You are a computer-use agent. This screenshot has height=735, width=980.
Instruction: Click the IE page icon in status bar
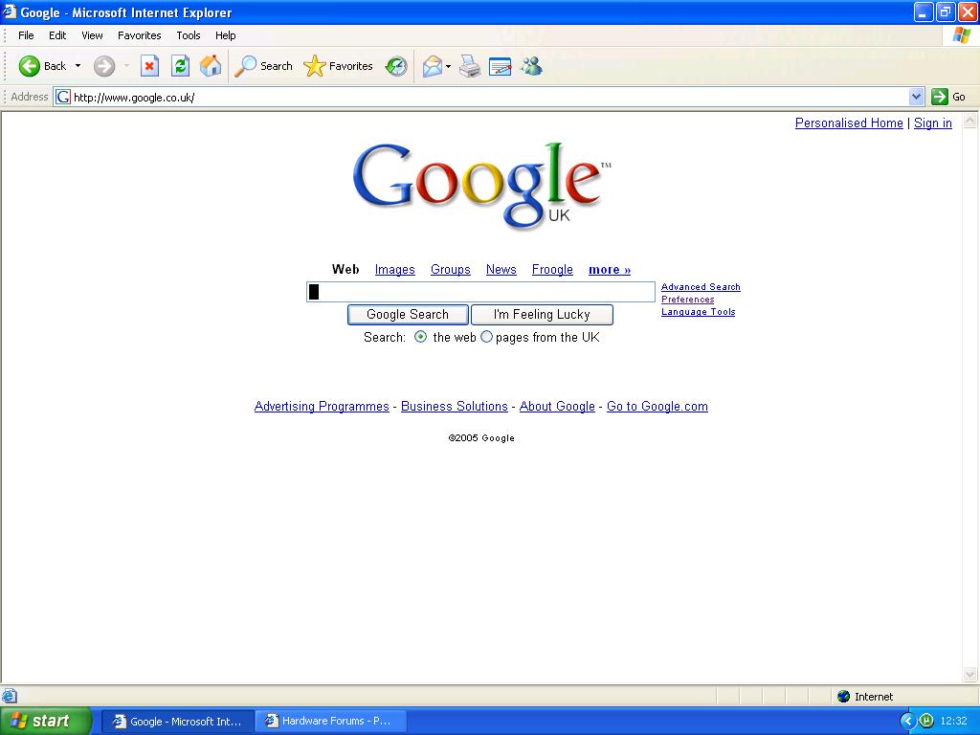(x=9, y=696)
